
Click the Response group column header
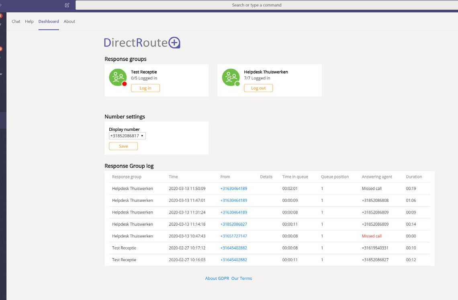(x=127, y=177)
